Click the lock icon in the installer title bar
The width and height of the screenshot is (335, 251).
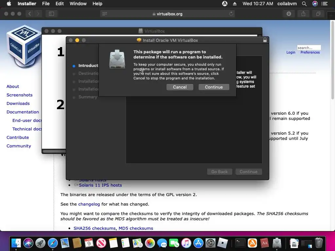pyautogui.click(x=265, y=40)
